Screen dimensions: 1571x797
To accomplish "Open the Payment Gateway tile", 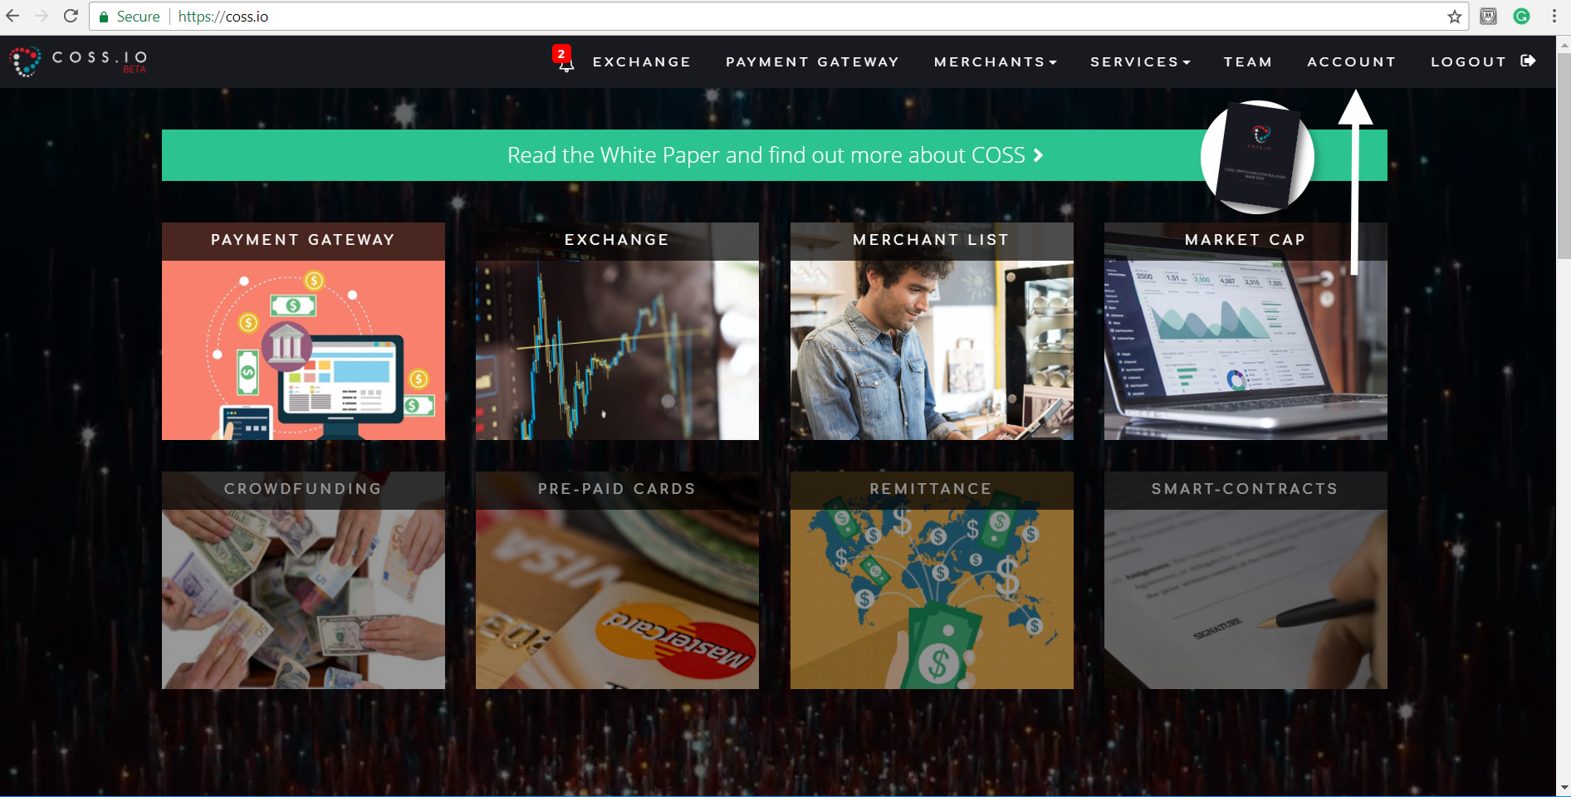I will tap(303, 331).
